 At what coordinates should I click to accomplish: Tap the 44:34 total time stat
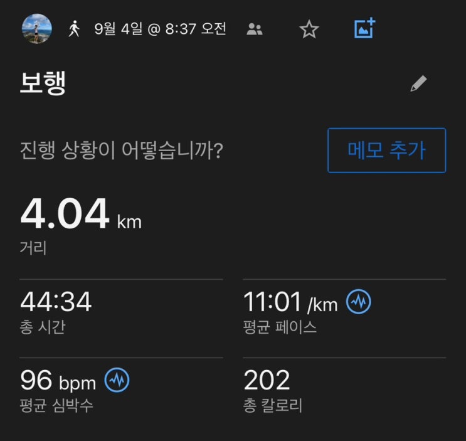tap(56, 302)
